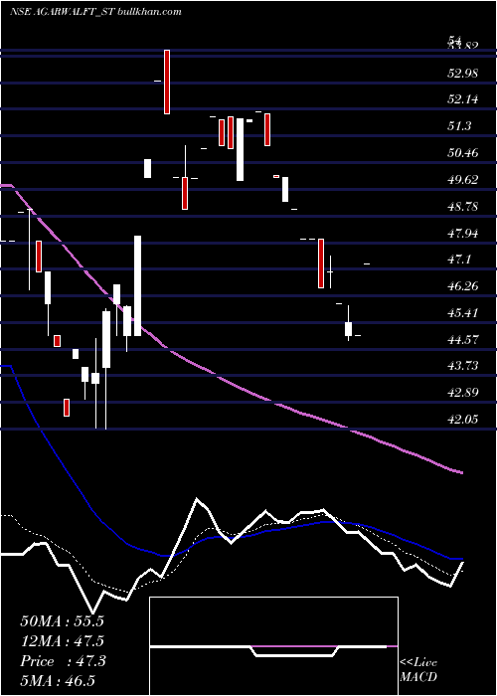
Task: Click the Price : 47.3 value
Action: [x=63, y=661]
